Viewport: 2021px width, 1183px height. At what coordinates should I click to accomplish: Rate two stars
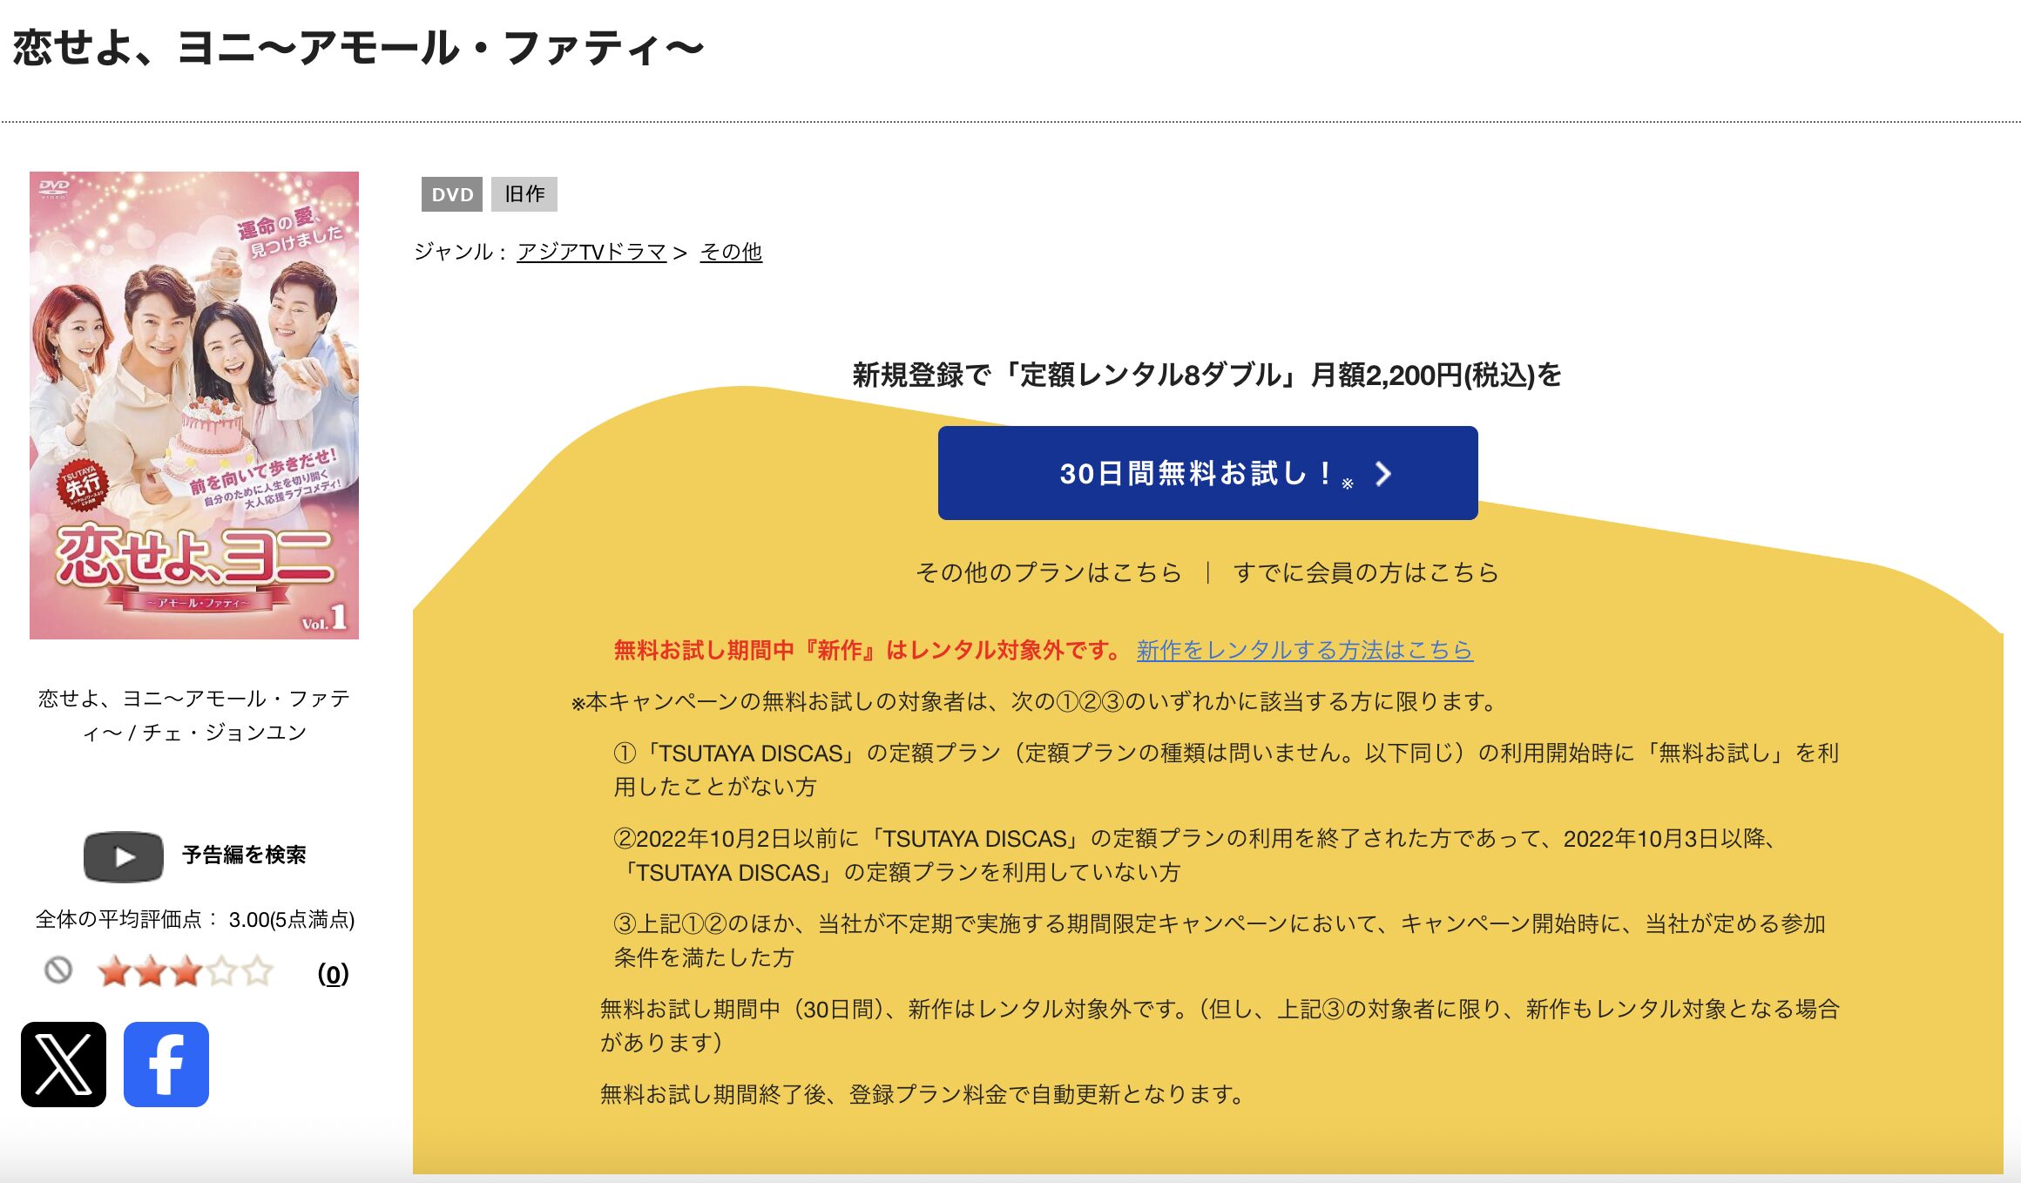point(150,971)
